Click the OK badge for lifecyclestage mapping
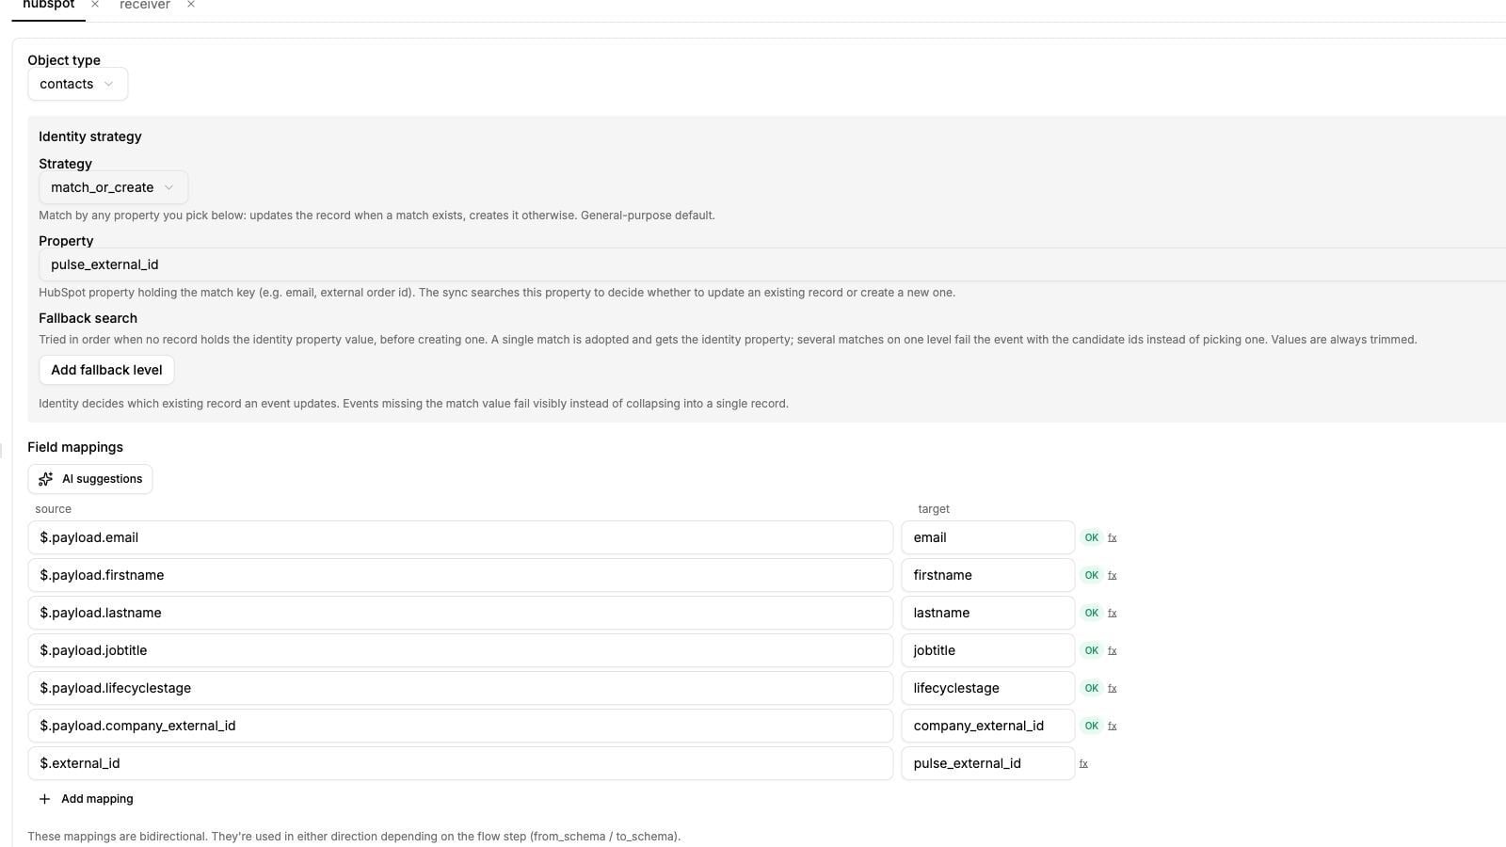This screenshot has height=847, width=1506. tap(1092, 688)
